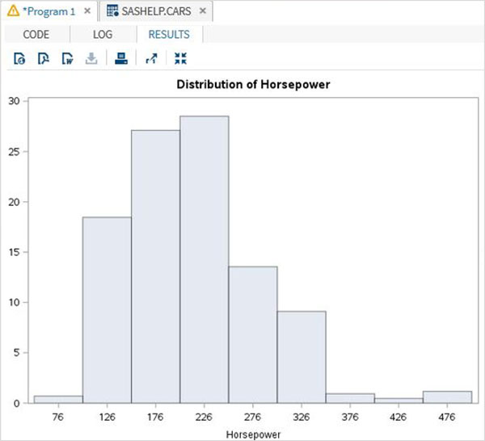Click the table icon on SASHELP.CARS tab
485x441 pixels.
(x=112, y=11)
